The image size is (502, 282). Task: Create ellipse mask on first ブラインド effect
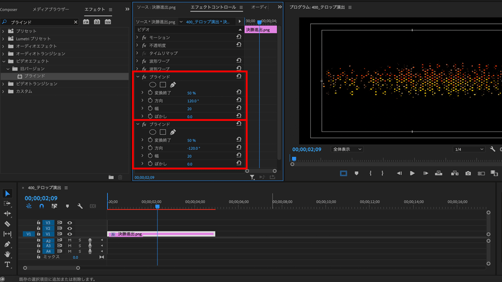point(153,85)
